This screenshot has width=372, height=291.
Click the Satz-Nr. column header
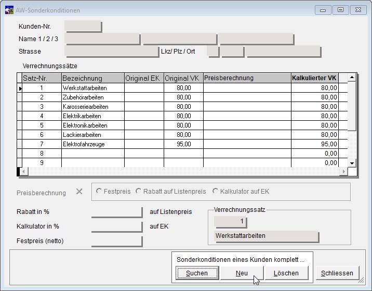pos(42,78)
